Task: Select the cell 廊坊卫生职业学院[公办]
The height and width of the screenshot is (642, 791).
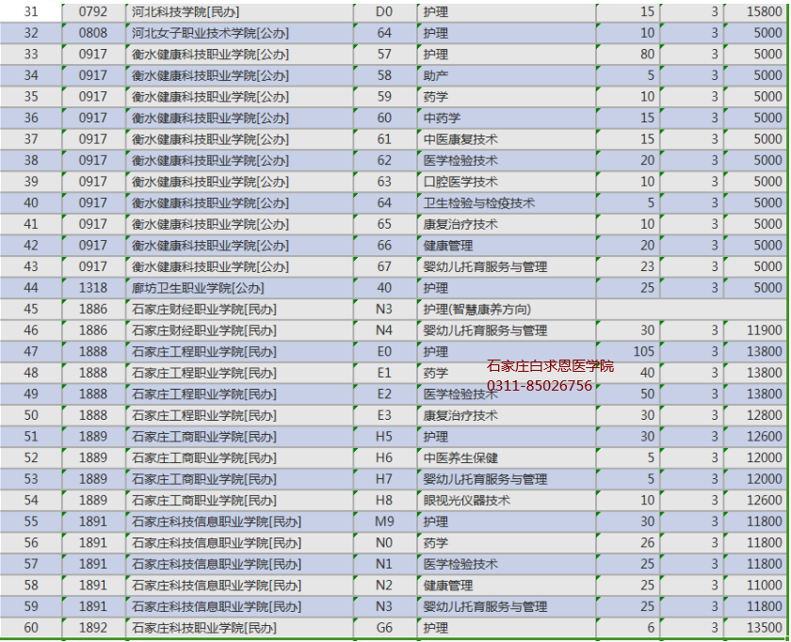Action: 239,287
